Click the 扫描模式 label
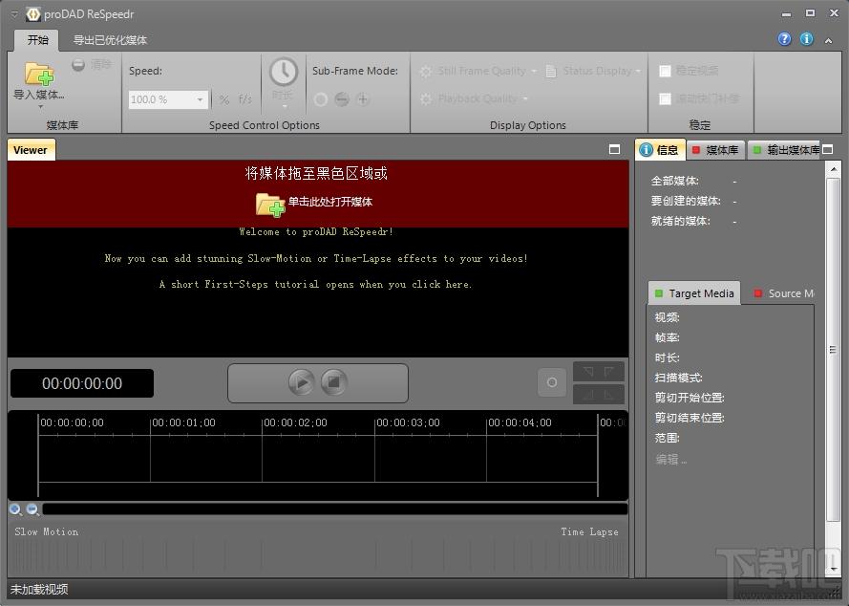Screen dimensions: 849x606 (678, 378)
